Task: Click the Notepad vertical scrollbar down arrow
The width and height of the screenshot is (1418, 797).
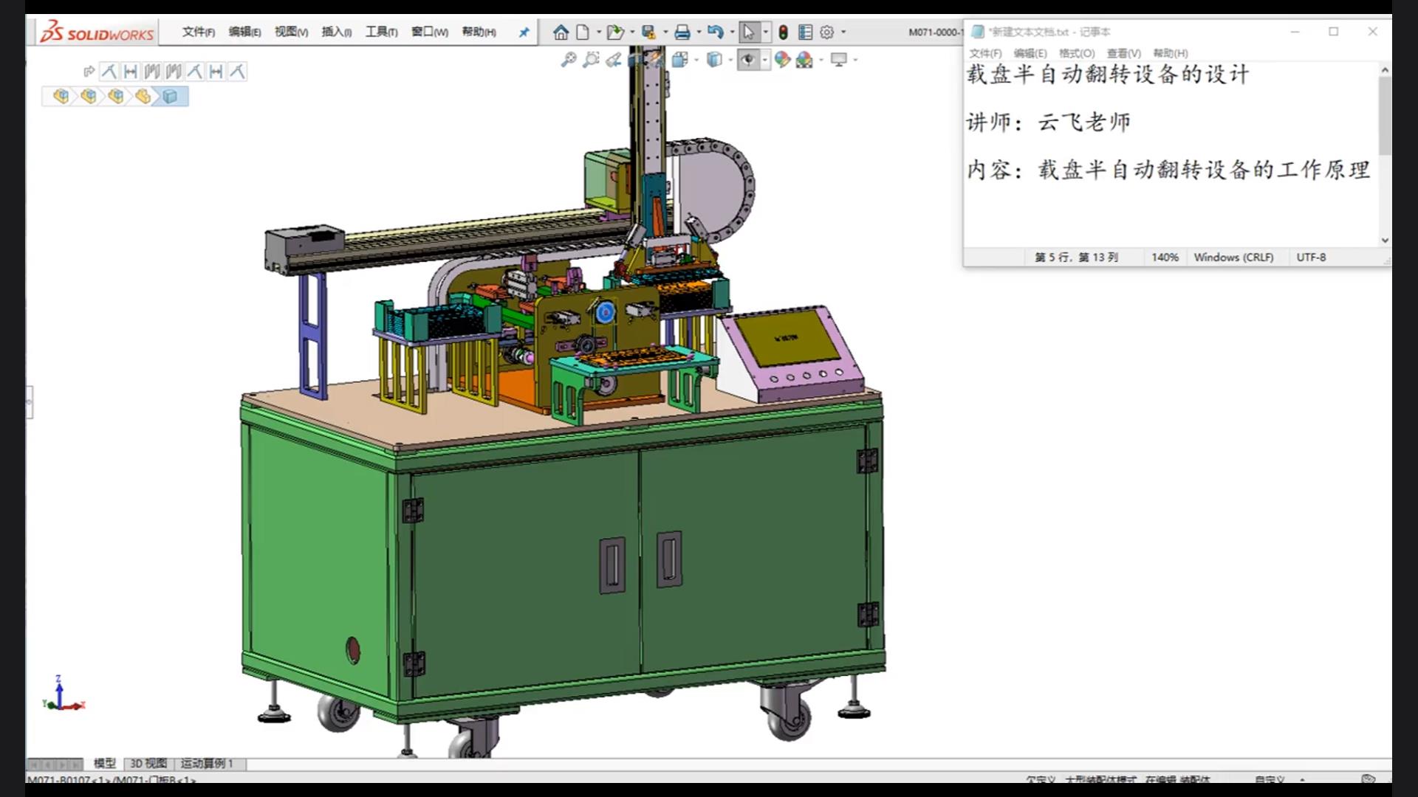Action: (x=1385, y=241)
